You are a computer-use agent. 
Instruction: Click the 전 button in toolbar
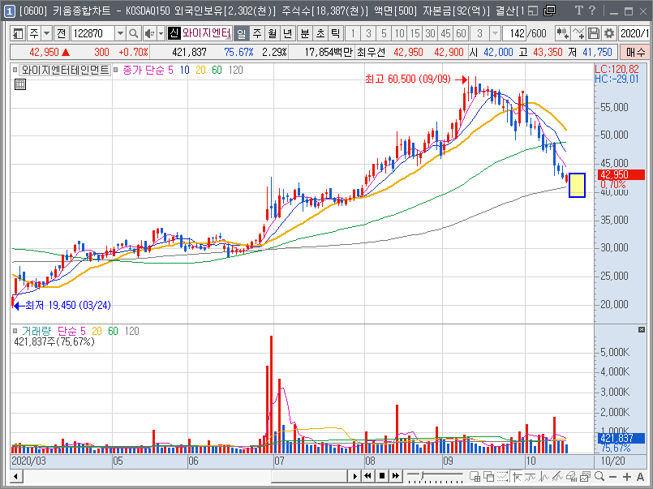(x=61, y=33)
